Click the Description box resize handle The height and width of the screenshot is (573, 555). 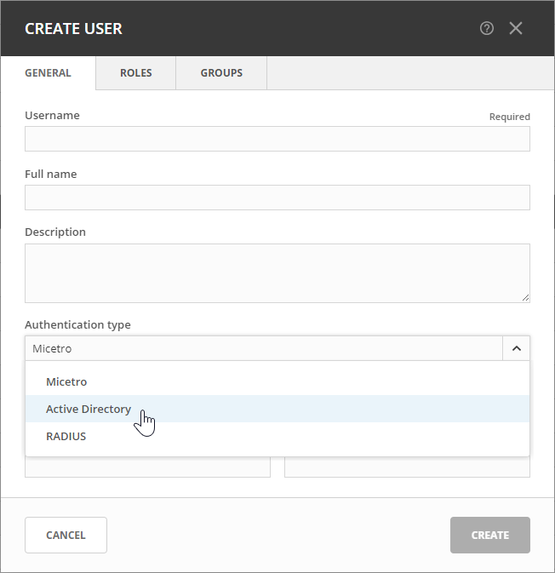[525, 298]
